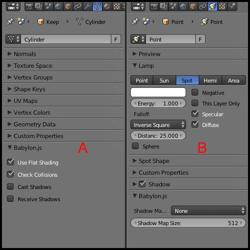Select the Material sphere icon in left panel

107,6
